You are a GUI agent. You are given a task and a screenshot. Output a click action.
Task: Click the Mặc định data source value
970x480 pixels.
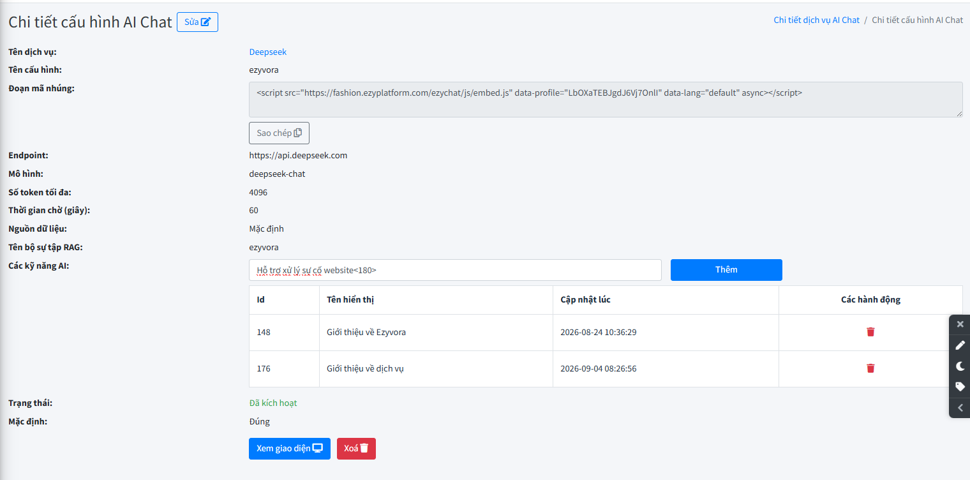point(266,229)
